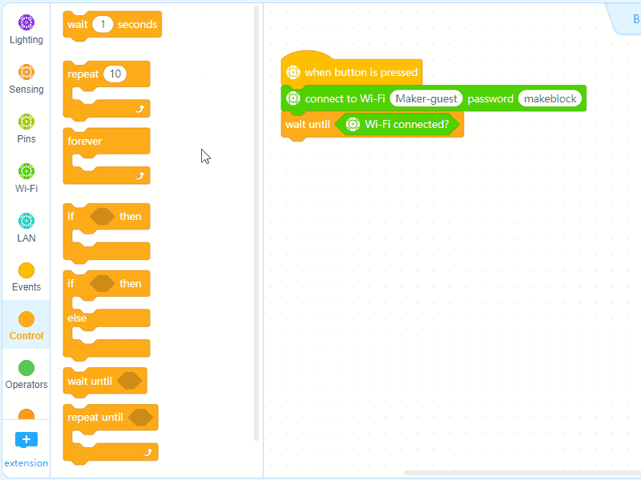
Task: Select the forever block in palette
Action: pos(107,156)
